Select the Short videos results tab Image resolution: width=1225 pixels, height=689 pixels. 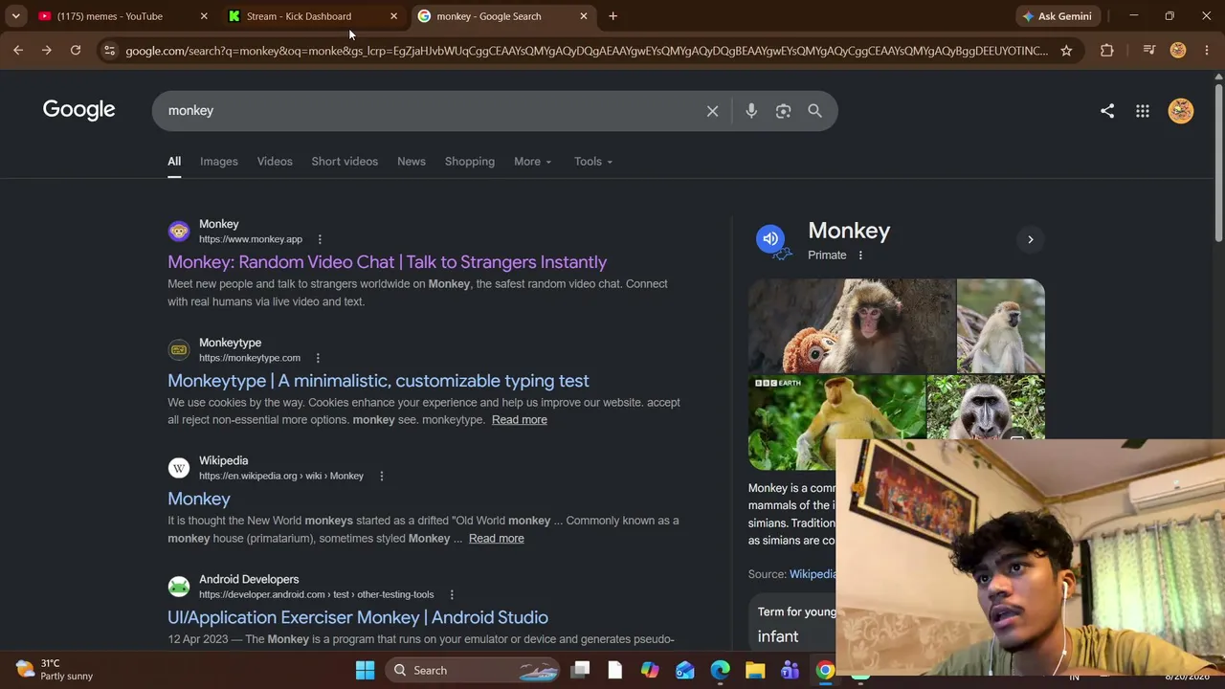pos(345,162)
